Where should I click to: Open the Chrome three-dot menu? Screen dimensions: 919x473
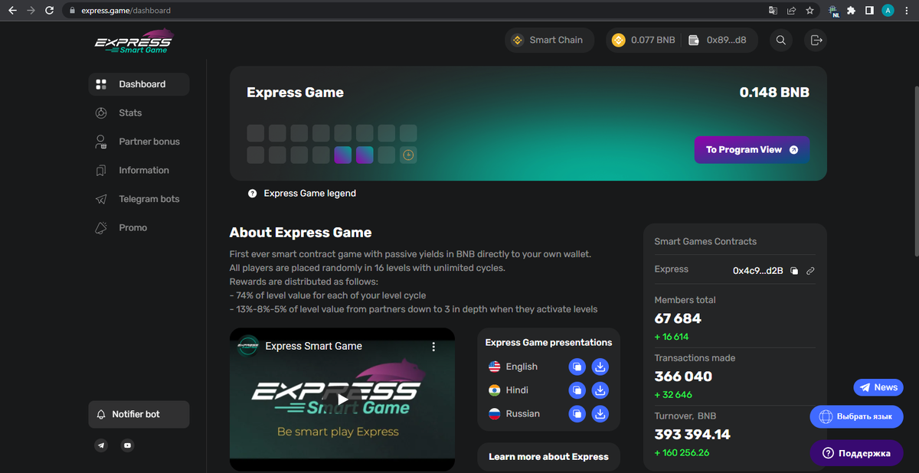907,11
